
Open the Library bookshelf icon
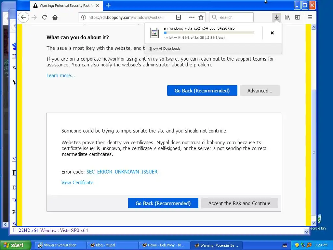coord(287,17)
